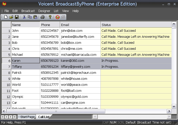Select phone cell 6503456789
The height and width of the screenshot is (125, 178).
(x=50, y=42)
